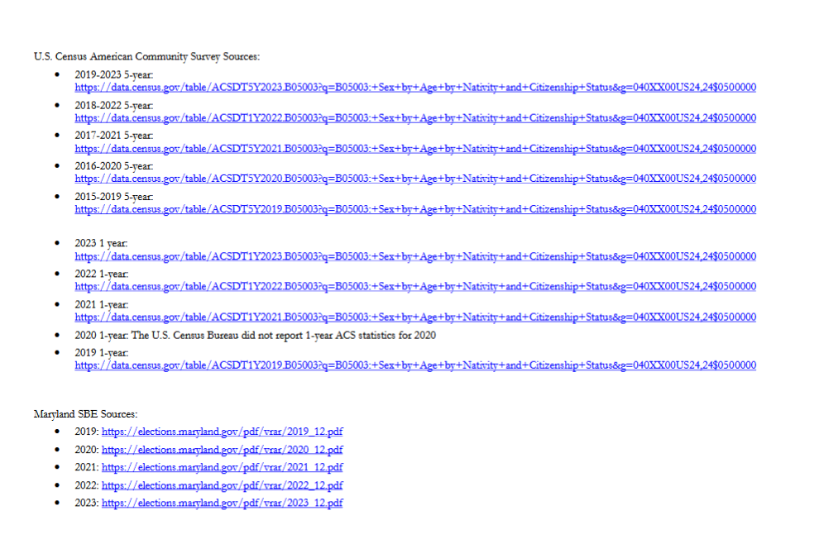This screenshot has width=819, height=544.
Task: Follow the Maryland elections 2022_12.pdf link
Action: tap(222, 485)
